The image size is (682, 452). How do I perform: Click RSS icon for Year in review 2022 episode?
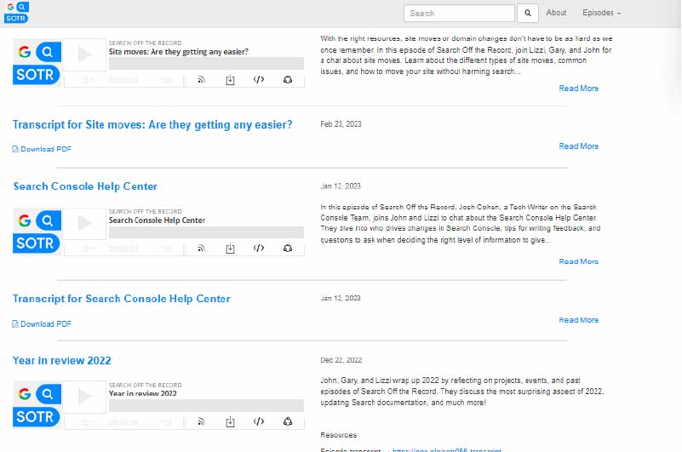pos(201,421)
